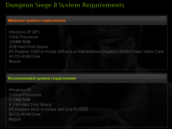The width and height of the screenshot is (172, 129).
Task: Click the 4X CD-ROM Drive entry
Action: tap(24, 57)
